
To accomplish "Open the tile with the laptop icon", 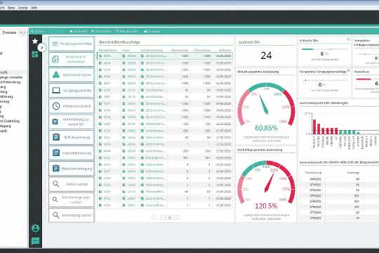I will pos(72,91).
